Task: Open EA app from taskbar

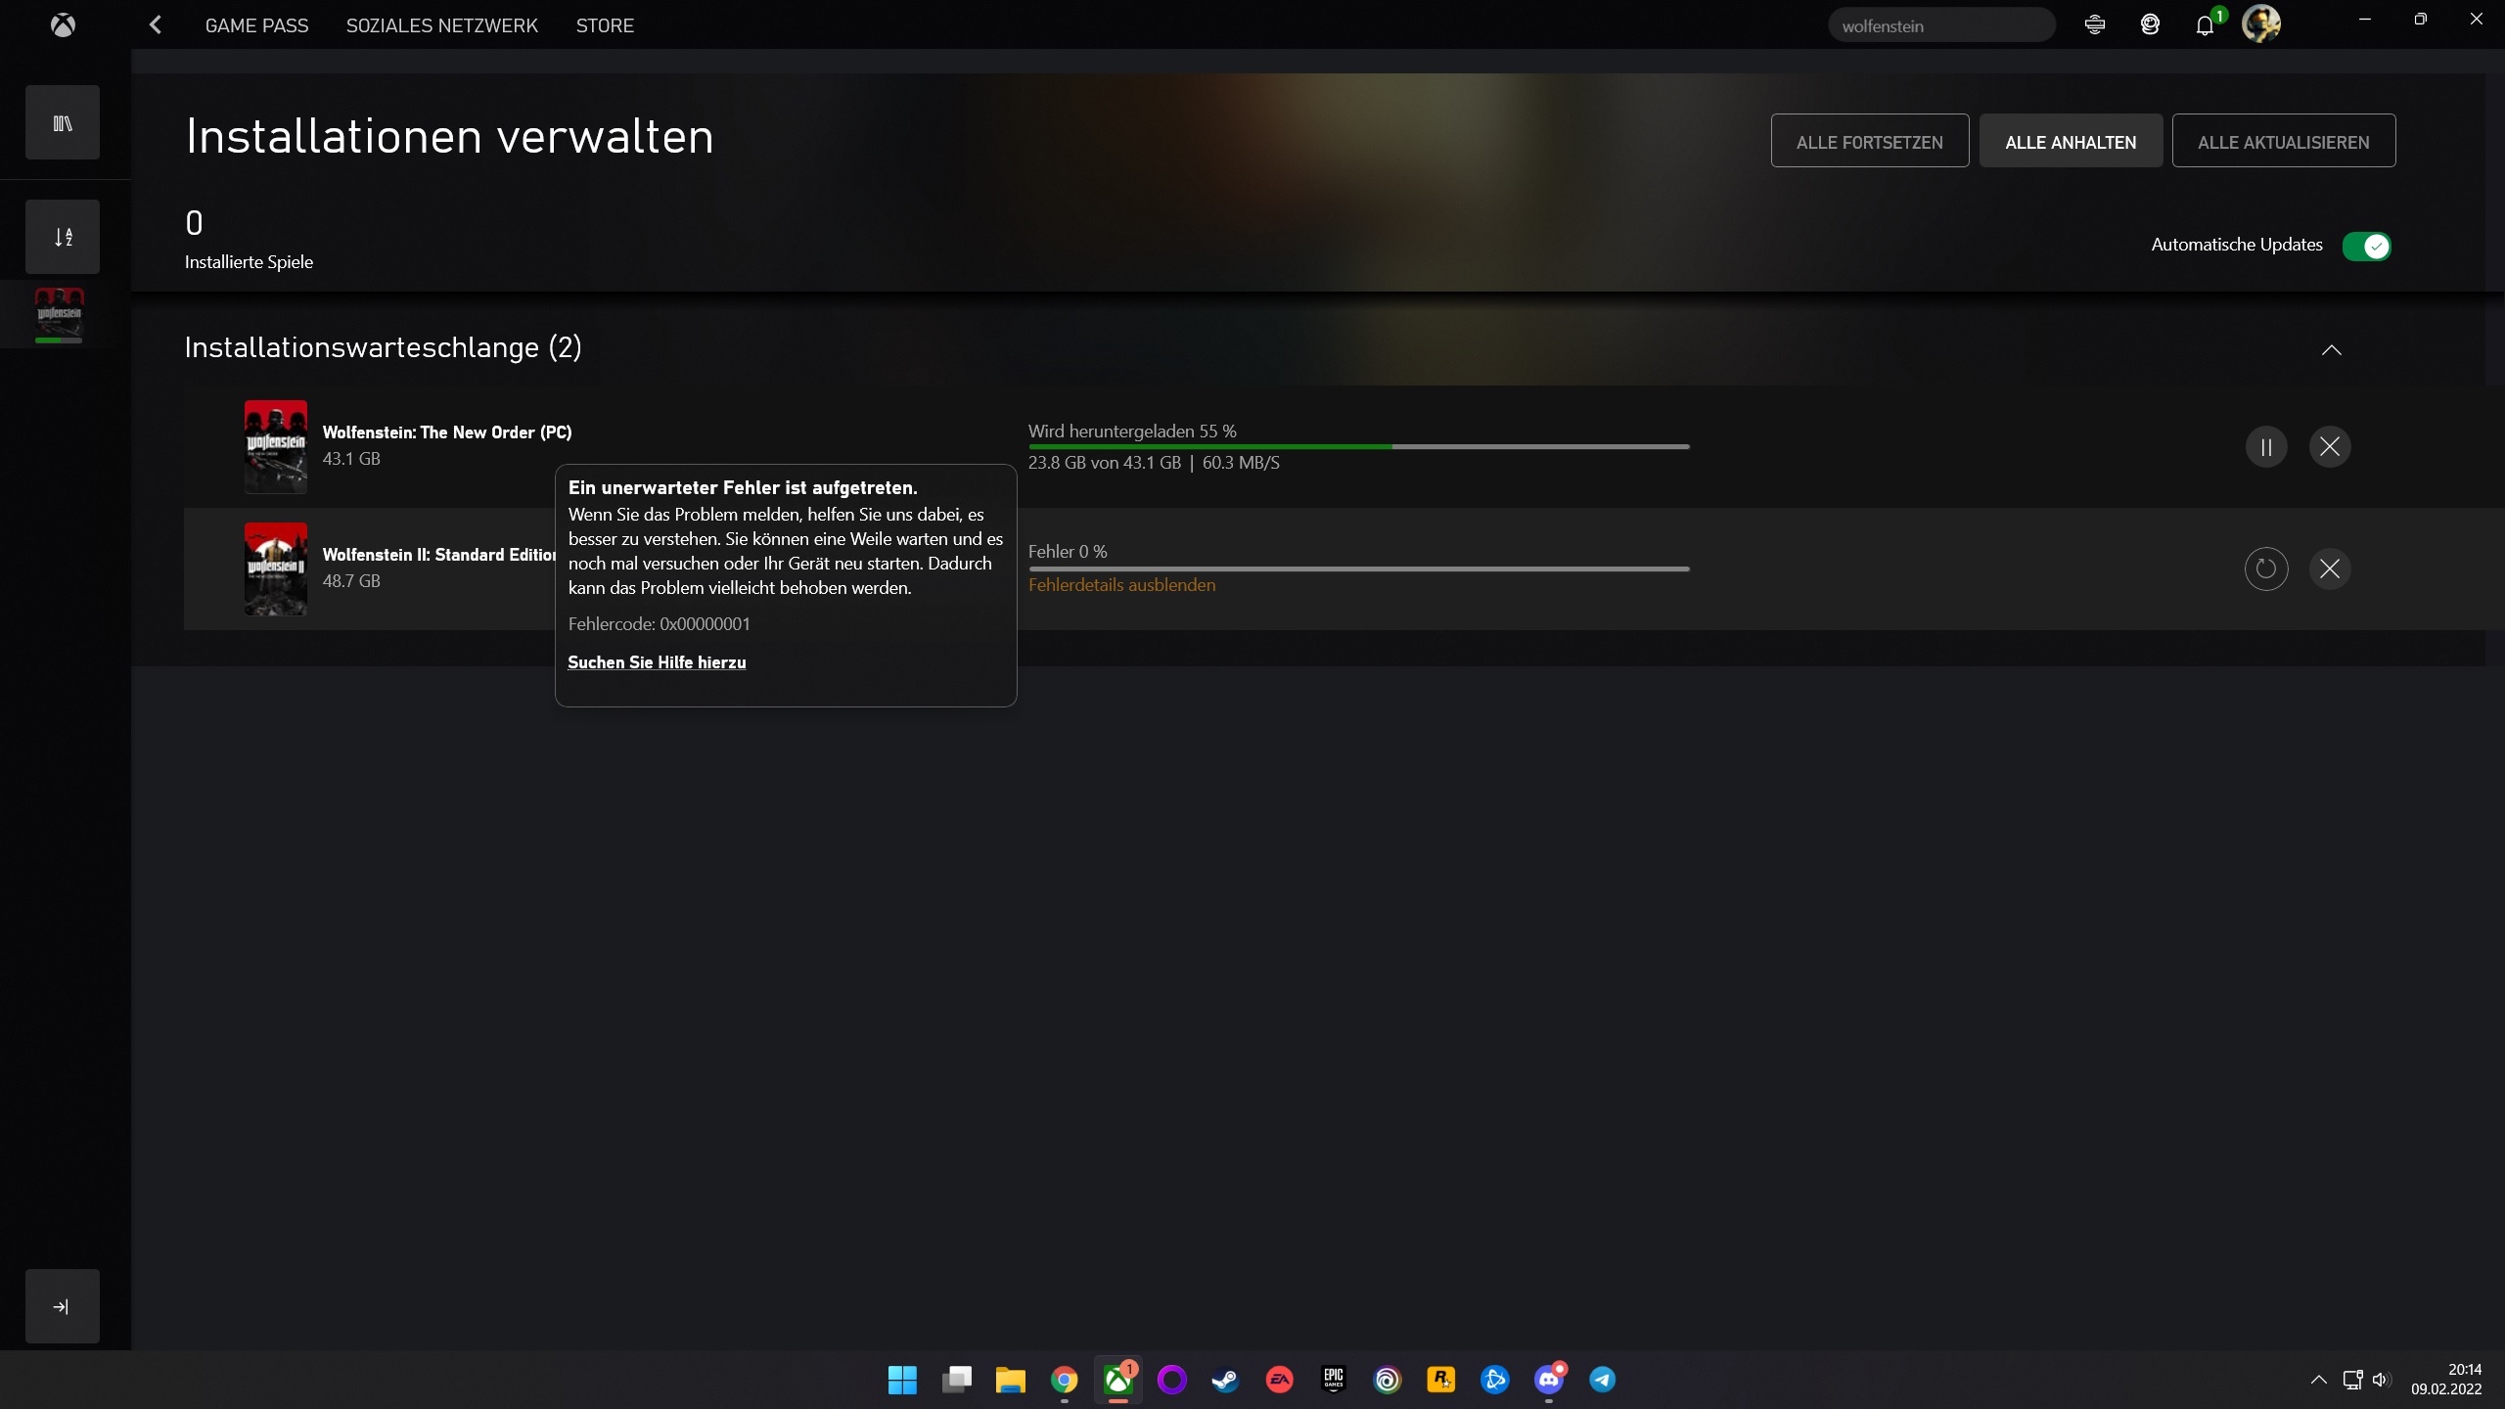Action: click(1279, 1380)
